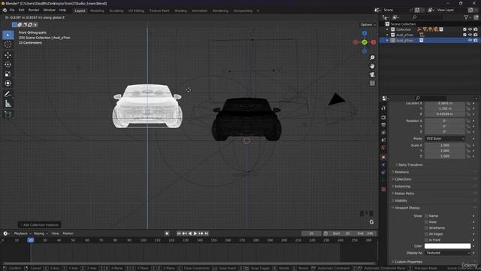Select the Scale tool in toolbar
The width and height of the screenshot is (481, 271).
click(8, 74)
